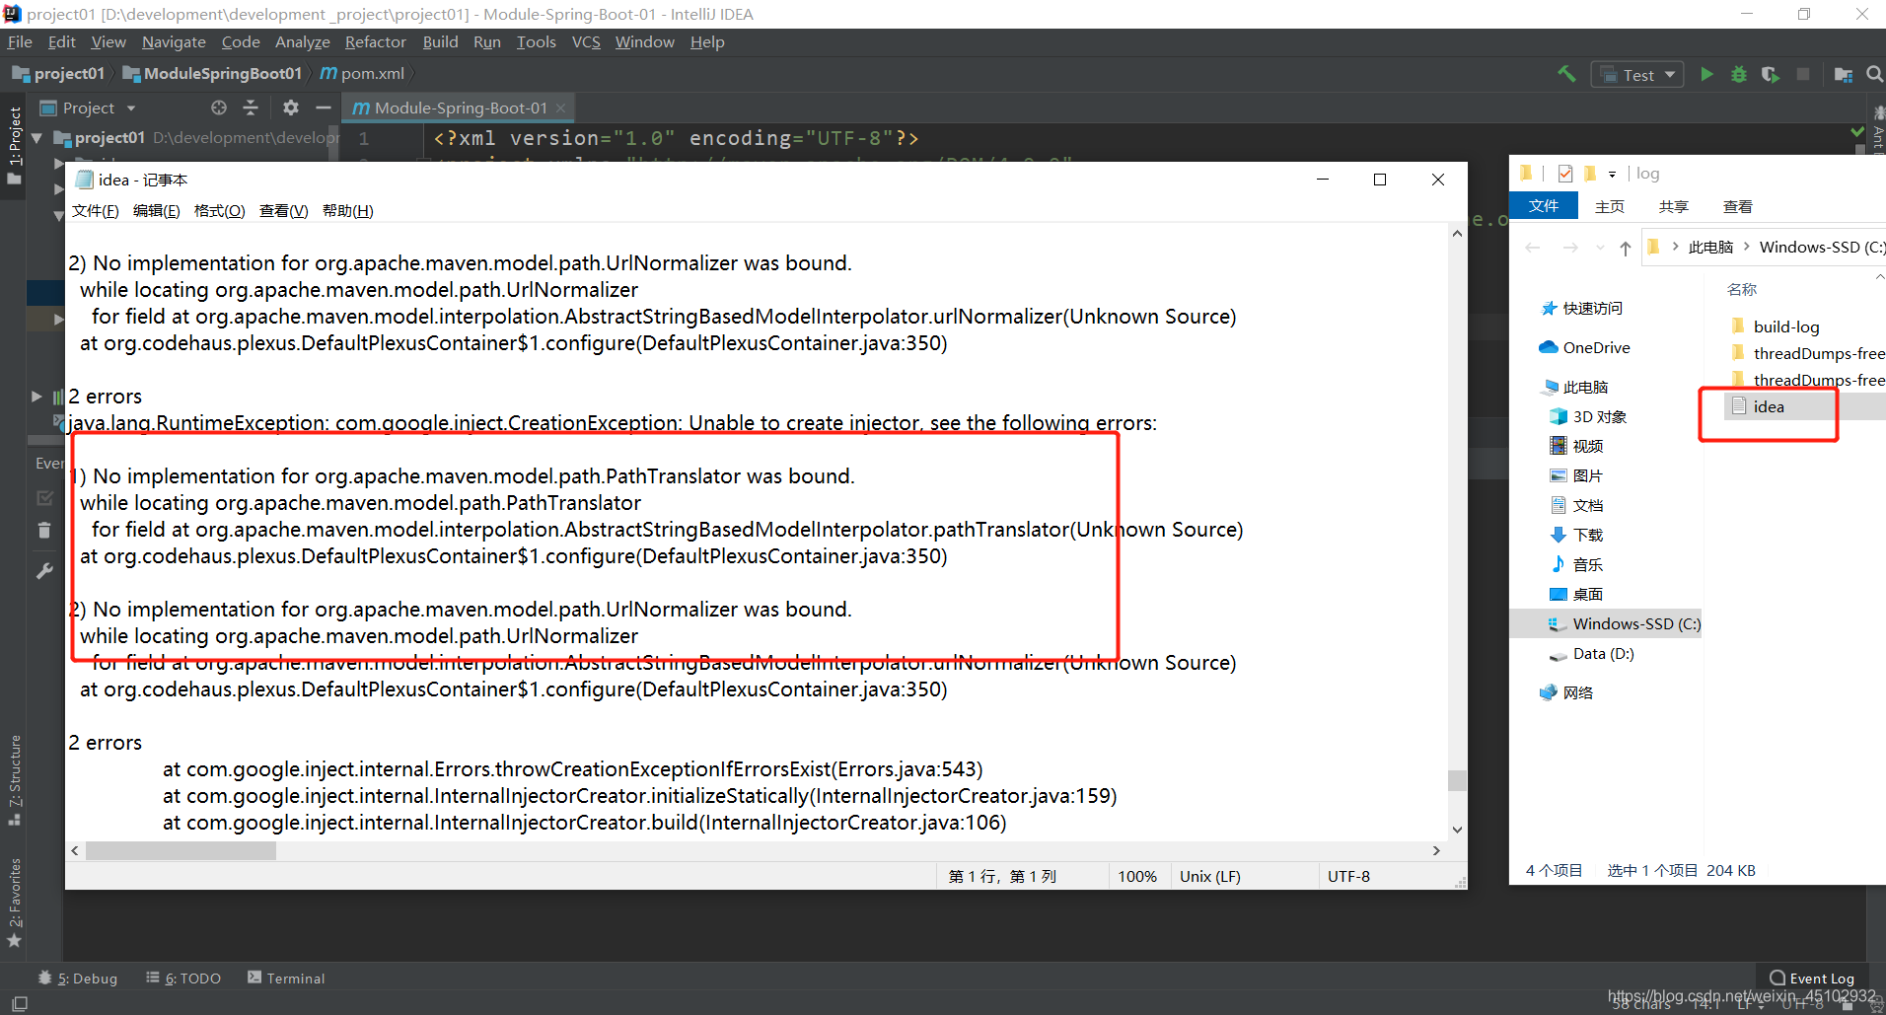Screen dimensions: 1886x1015
Task: Click the grey Stop square icon
Action: tap(1803, 74)
